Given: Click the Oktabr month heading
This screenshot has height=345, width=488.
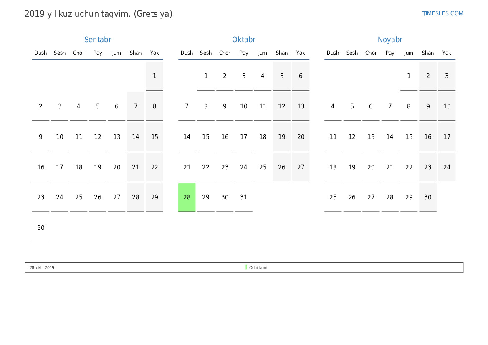Looking at the screenshot, I should 244,40.
